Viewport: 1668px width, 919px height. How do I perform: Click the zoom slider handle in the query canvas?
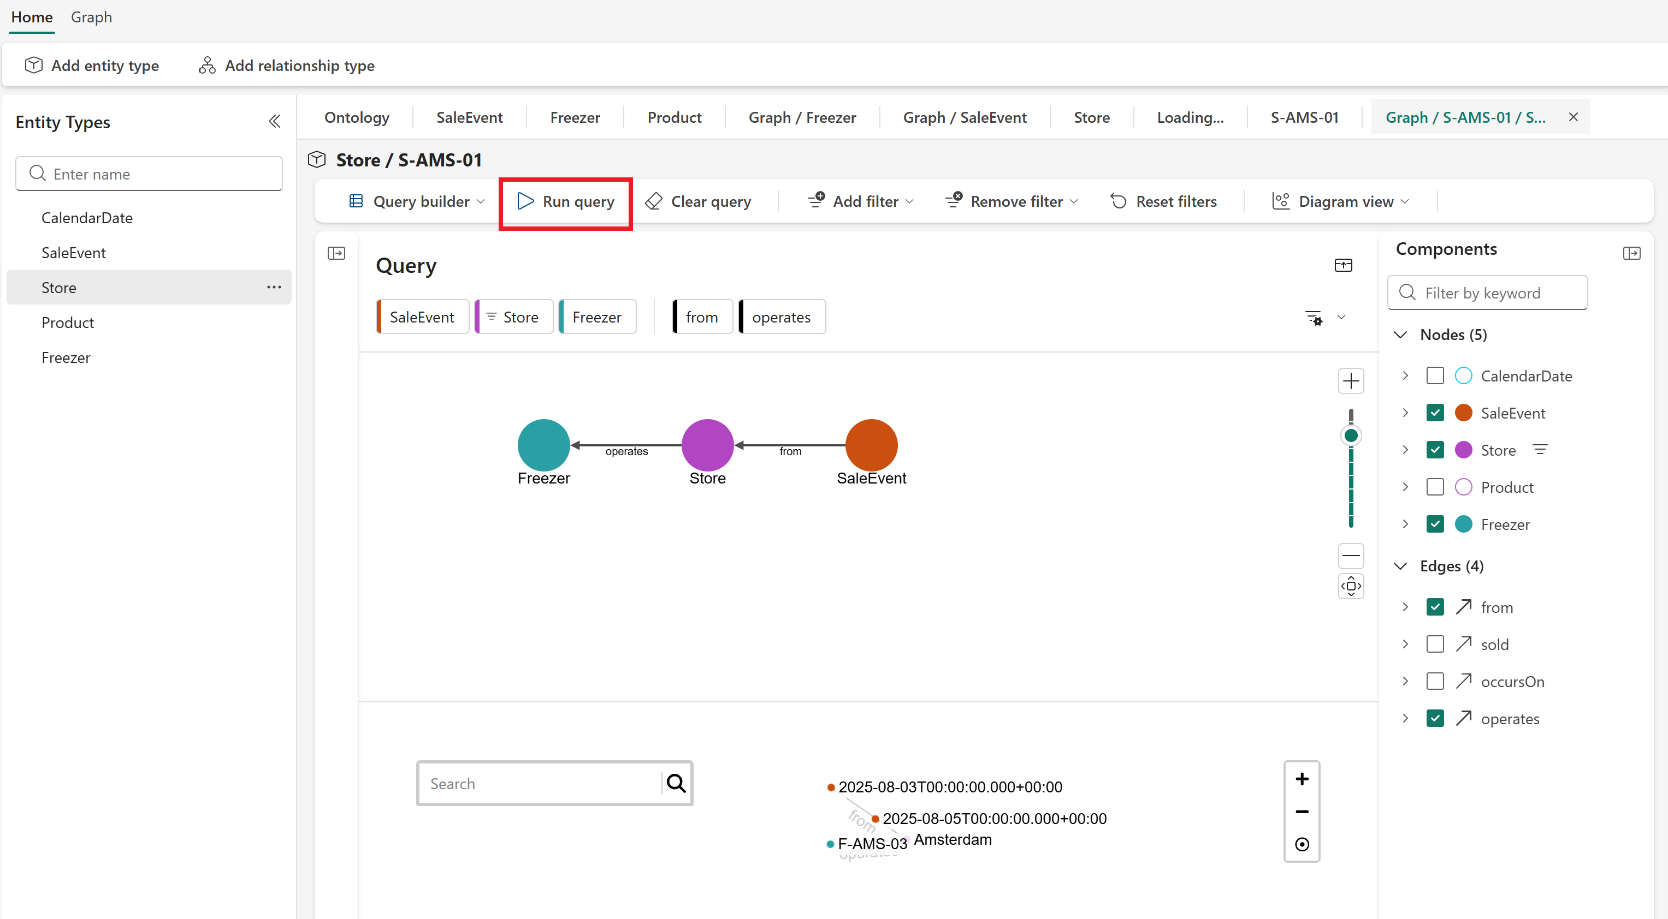(1351, 436)
